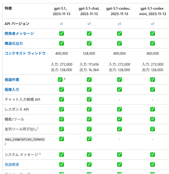Click the 構造化出力 checkmark for gpt-5.1-codex
Viewport: 169px width, 174px height.
coord(119,43)
